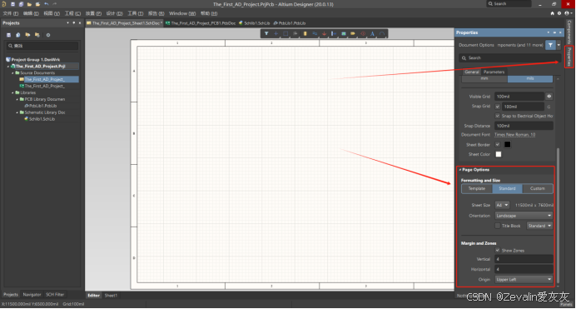Click the white Sheet Color swatch
Viewport: 576px width, 309px height.
pos(499,154)
